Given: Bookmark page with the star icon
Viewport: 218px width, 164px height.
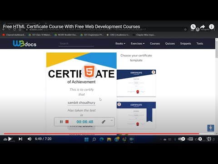Looking at the screenshot, I should tap(185, 30).
